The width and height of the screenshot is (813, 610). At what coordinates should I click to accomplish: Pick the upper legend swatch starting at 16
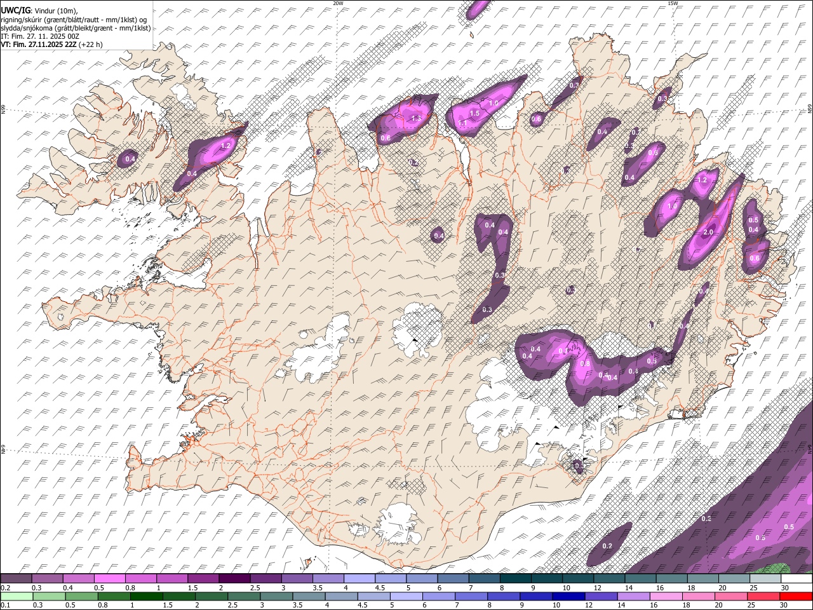pyautogui.click(x=671, y=579)
